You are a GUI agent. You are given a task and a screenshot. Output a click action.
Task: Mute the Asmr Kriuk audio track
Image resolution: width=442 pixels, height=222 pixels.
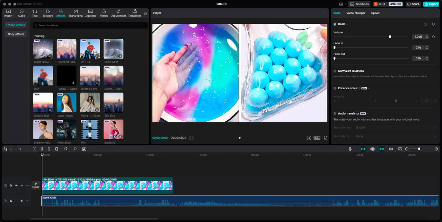[x=22, y=201]
